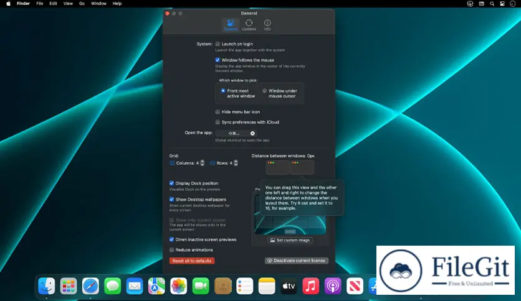
Task: Open the Info tab
Action: pos(267,25)
